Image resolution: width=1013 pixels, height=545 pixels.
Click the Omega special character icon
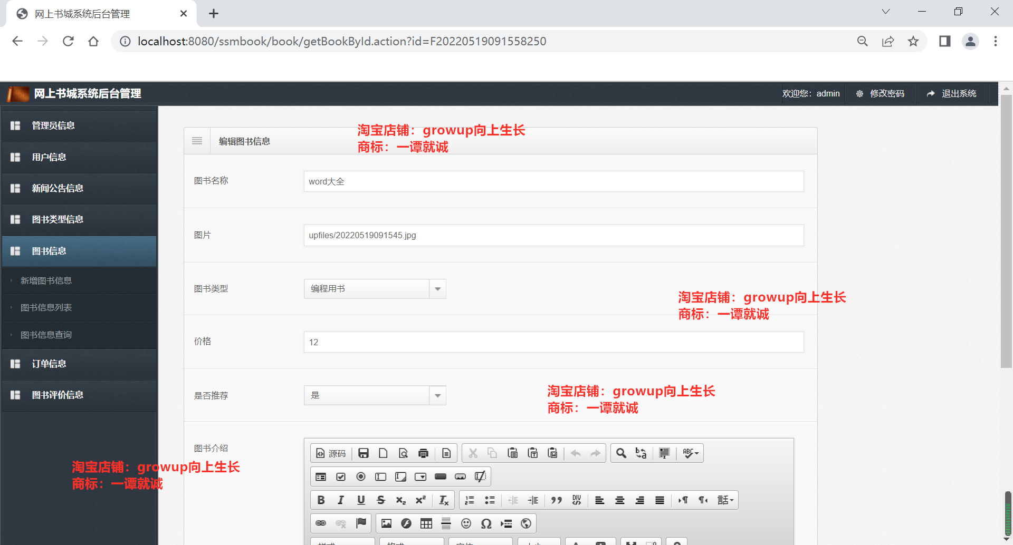click(x=486, y=523)
